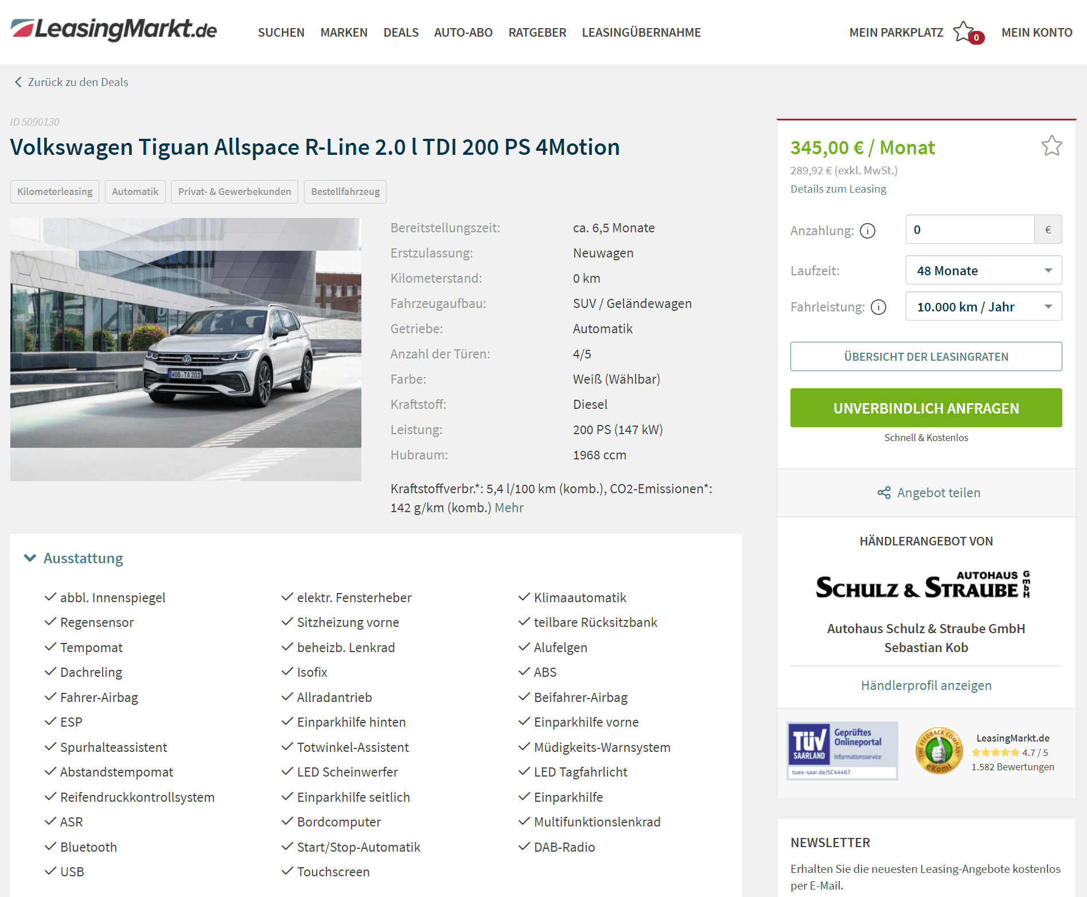Click the Volkswagen Tiguan Allspace R-Line title
This screenshot has width=1087, height=897.
315,147
